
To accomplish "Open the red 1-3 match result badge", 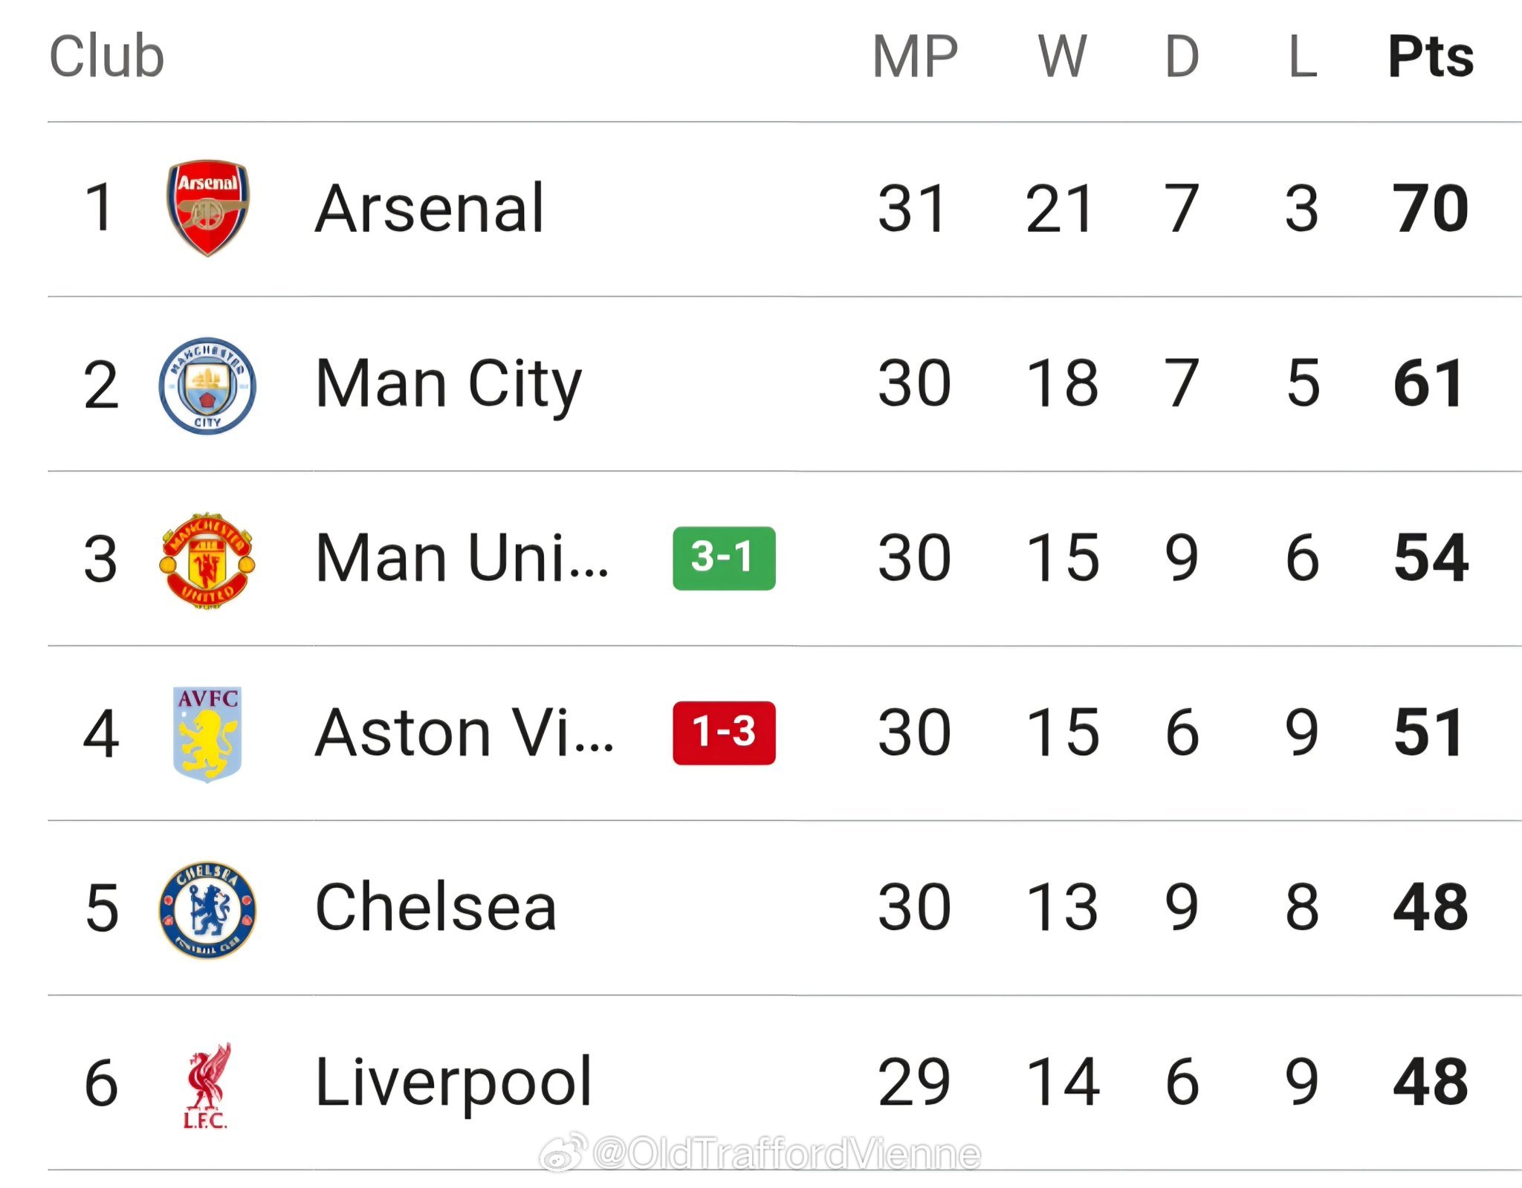I will click(724, 733).
